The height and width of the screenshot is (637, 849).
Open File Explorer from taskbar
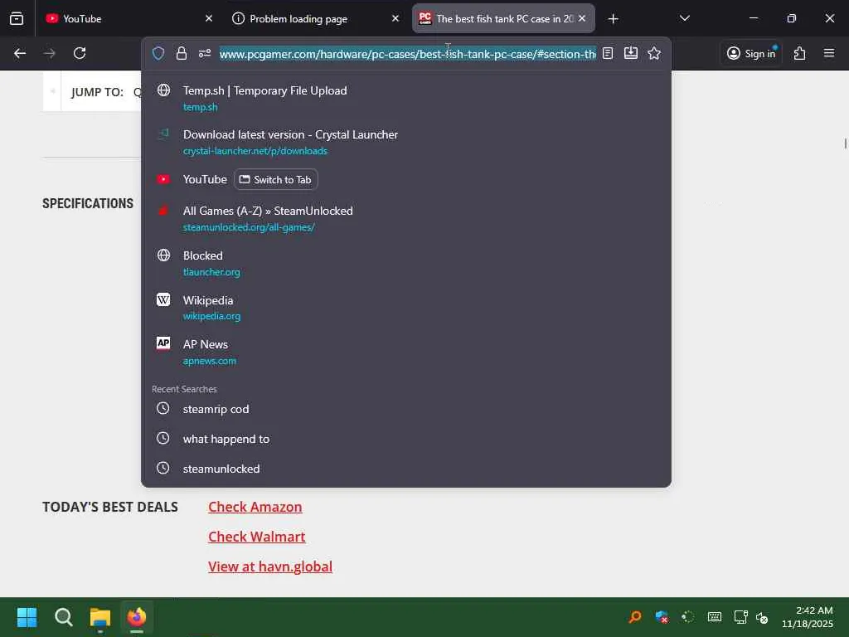click(x=100, y=617)
